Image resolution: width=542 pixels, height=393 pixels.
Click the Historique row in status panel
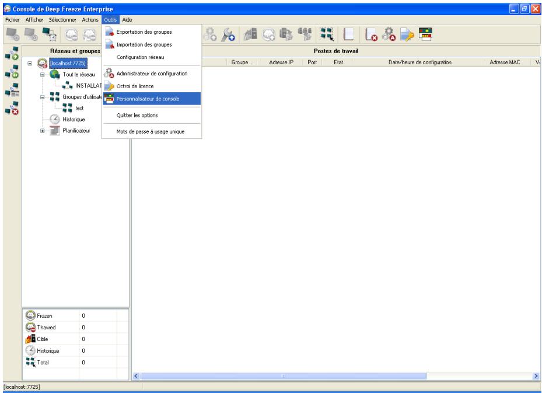coord(76,350)
